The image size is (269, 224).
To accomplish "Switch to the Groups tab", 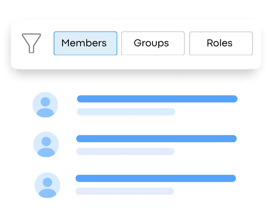I will click(153, 43).
